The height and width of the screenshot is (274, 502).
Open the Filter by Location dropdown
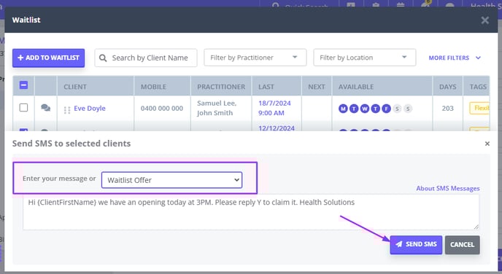click(x=365, y=58)
